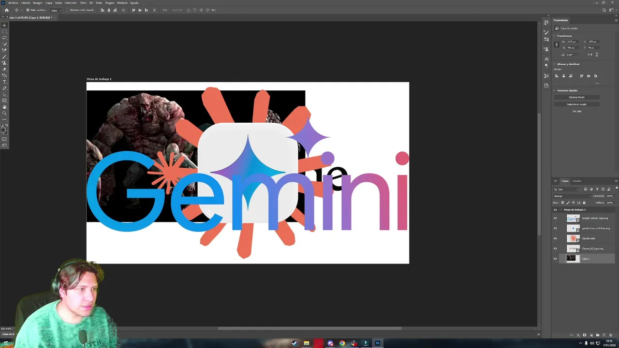Select the Pen tool
Screen dimensions: 619x348
point(4,88)
